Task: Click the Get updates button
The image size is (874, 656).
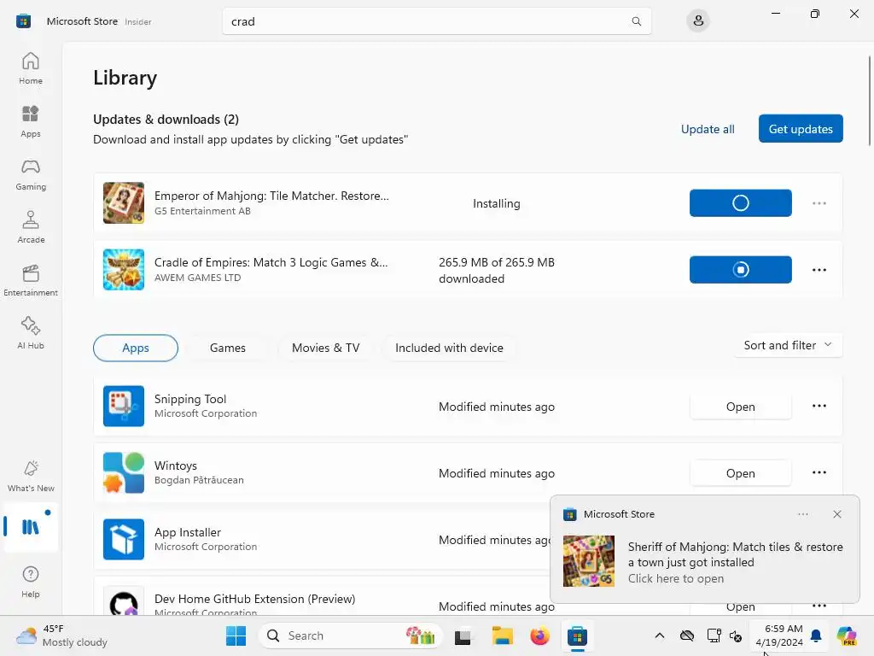Action: pyautogui.click(x=801, y=129)
